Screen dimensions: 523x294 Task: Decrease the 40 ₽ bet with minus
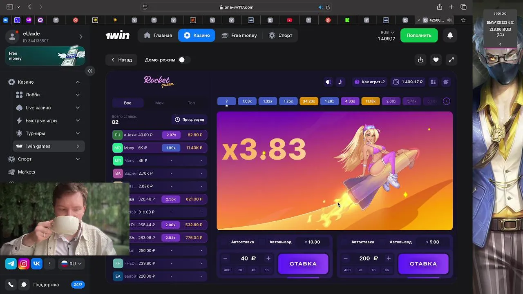(x=225, y=258)
